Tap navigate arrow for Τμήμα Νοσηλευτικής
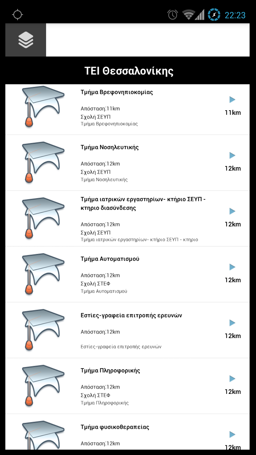 coord(233,155)
